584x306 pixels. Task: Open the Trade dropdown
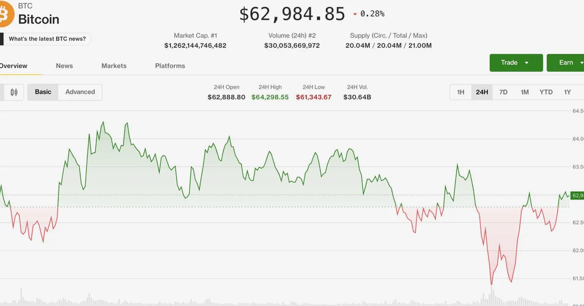click(516, 63)
